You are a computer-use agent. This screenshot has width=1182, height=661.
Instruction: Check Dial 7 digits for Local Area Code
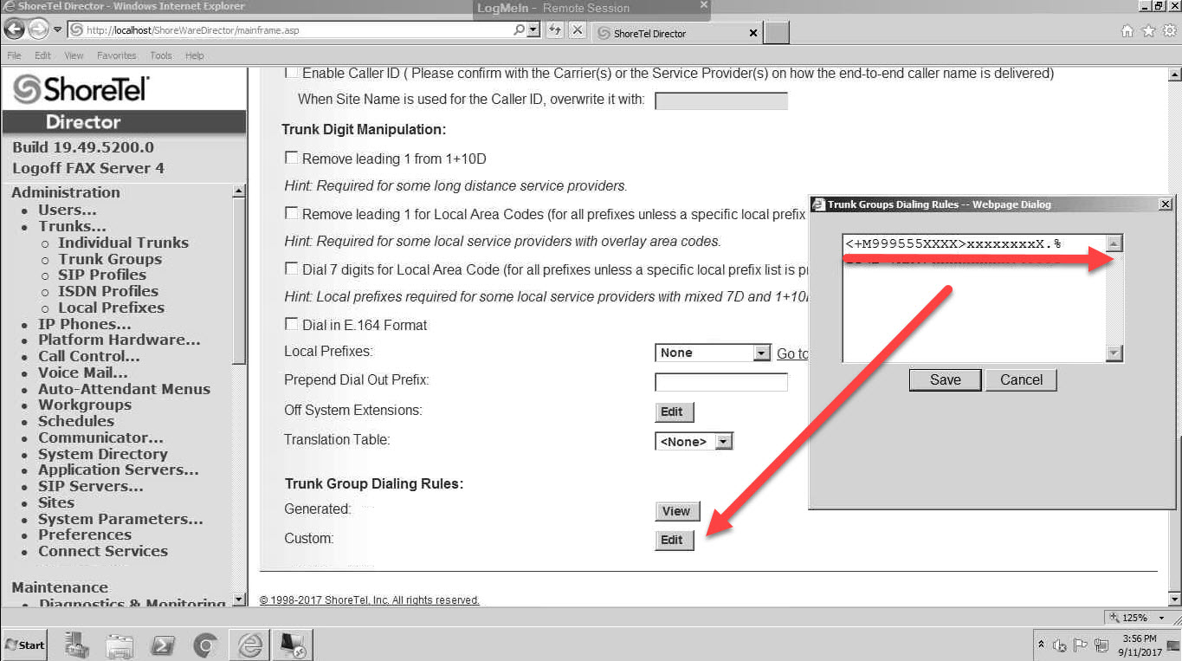pos(291,269)
